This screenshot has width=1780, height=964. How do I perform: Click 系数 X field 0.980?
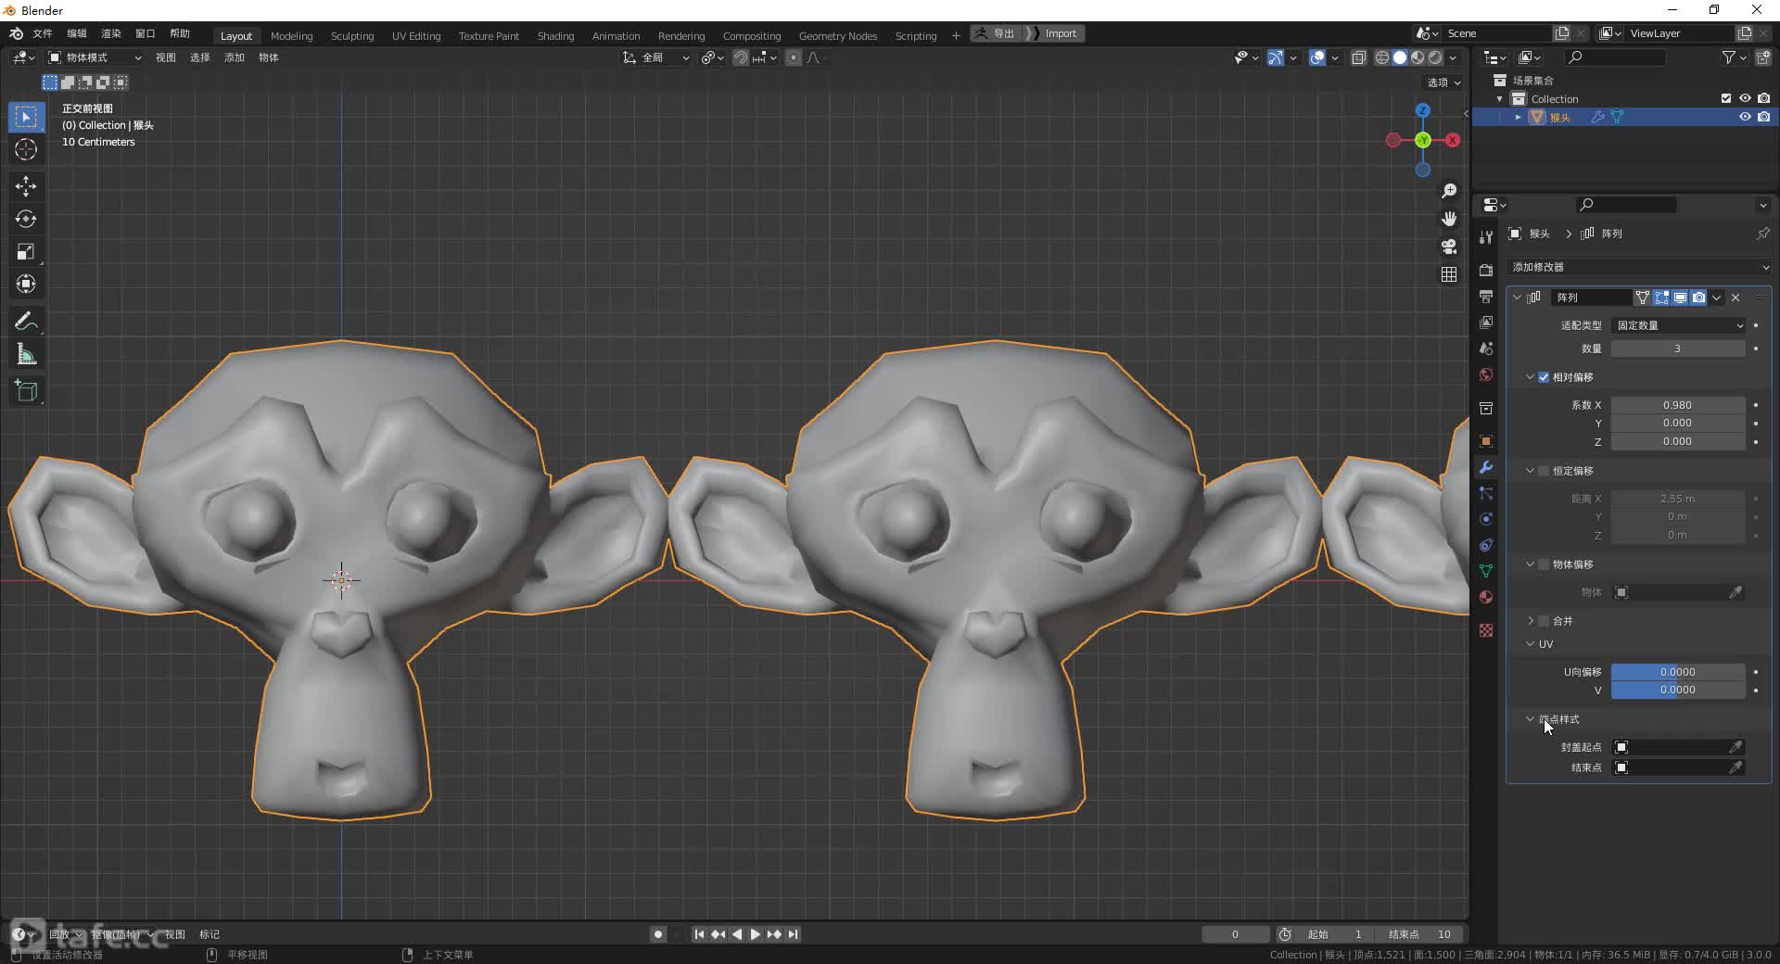point(1677,405)
